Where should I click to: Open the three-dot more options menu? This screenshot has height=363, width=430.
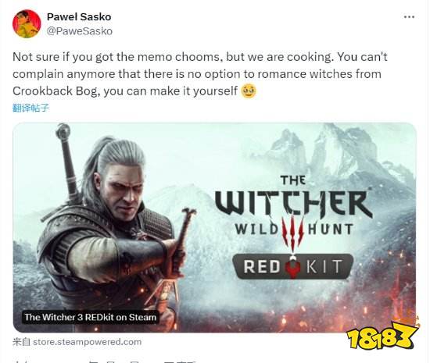[409, 17]
